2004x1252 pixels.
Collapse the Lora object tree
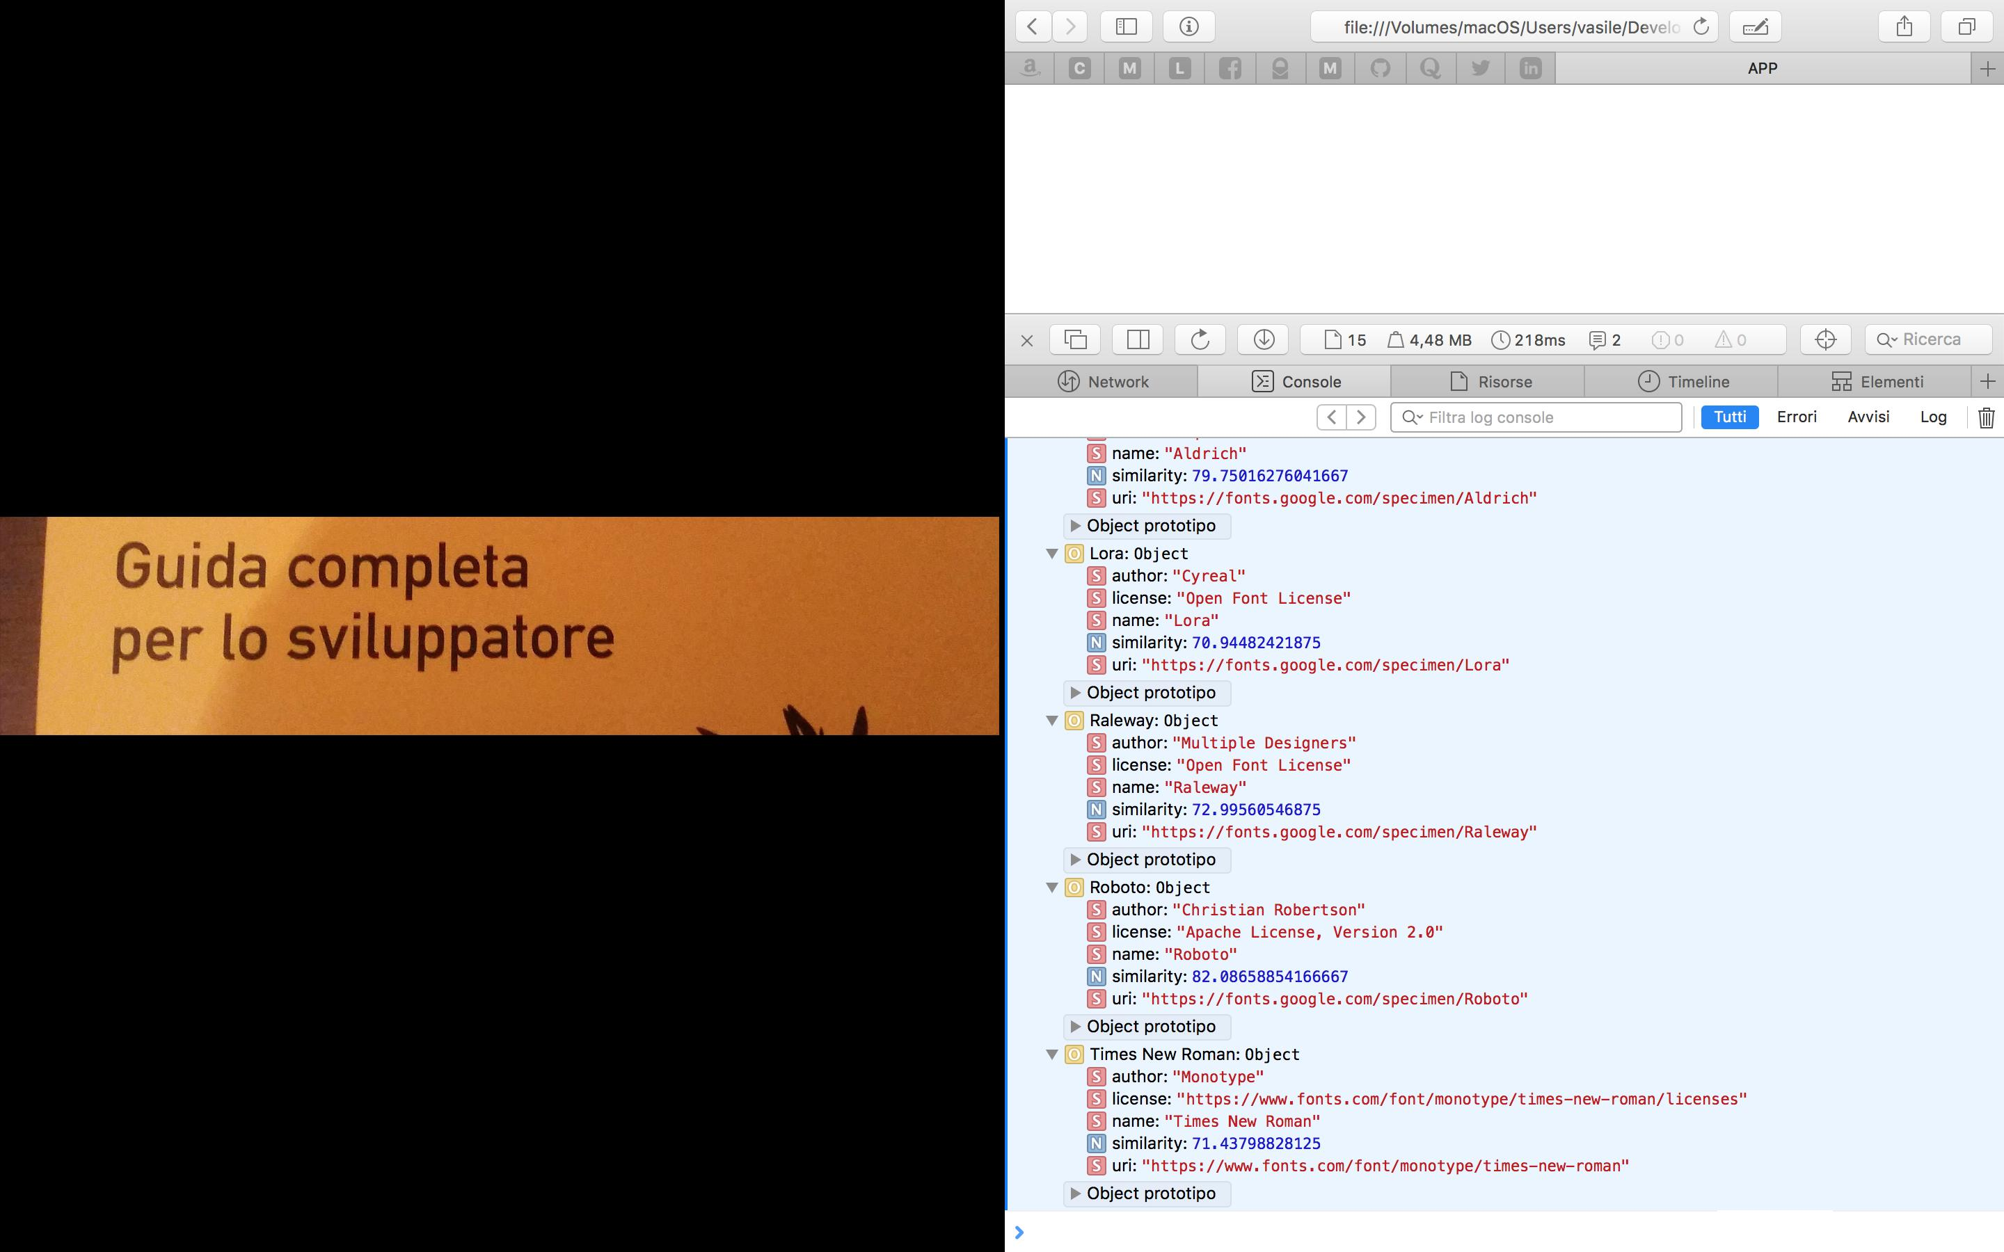click(1051, 553)
